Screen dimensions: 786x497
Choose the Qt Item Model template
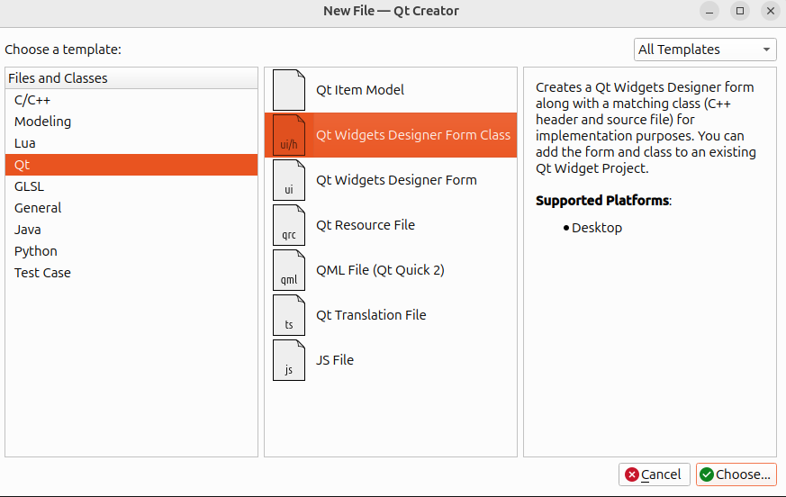coord(391,90)
